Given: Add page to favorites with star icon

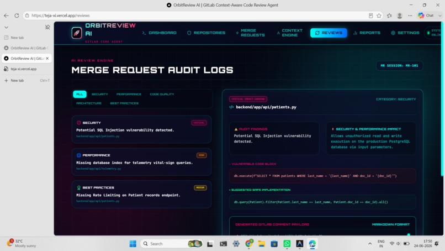Looking at the screenshot, I should coord(379,15).
